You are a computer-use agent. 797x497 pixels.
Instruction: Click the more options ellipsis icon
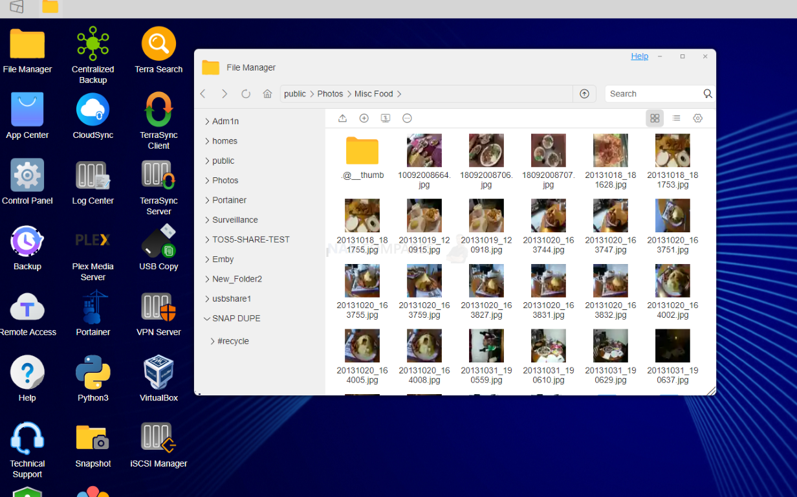point(407,118)
